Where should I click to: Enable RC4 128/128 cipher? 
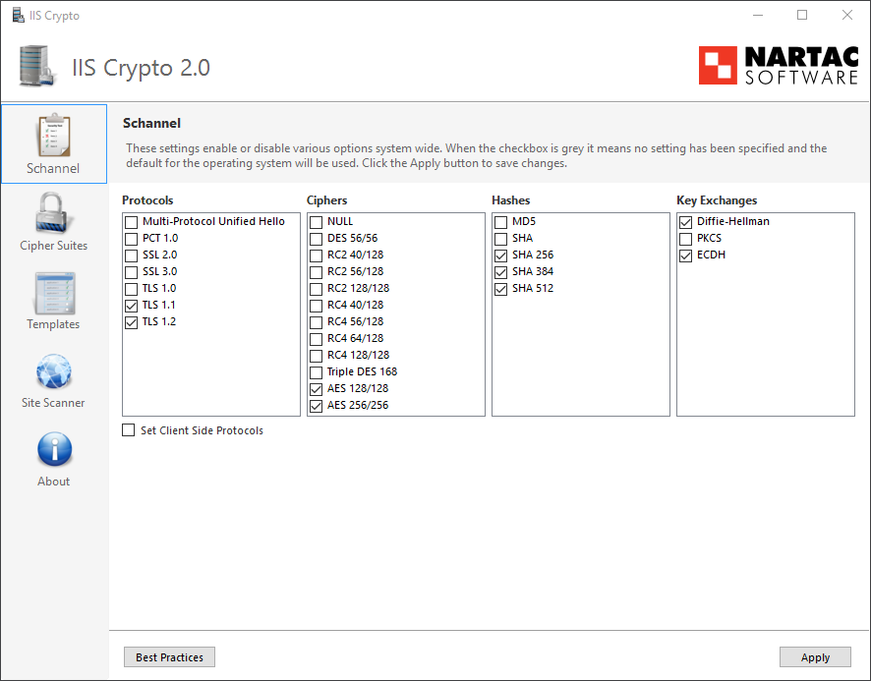(x=317, y=356)
